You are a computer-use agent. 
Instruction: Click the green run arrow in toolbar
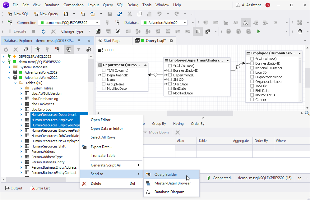point(258,31)
